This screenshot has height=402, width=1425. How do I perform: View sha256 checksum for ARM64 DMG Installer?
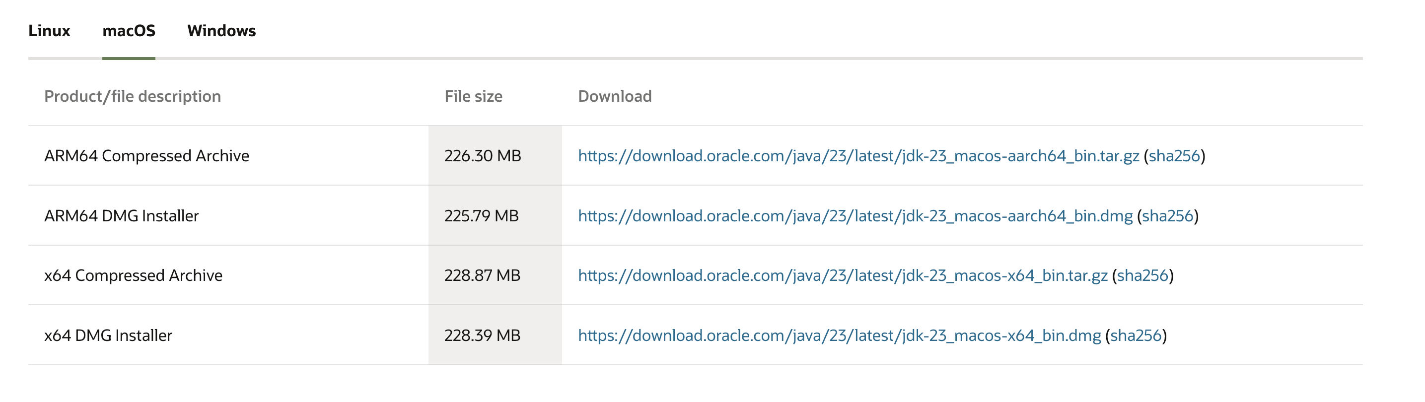(1168, 216)
